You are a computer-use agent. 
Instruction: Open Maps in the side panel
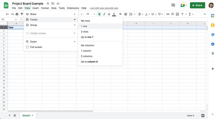tap(213, 54)
